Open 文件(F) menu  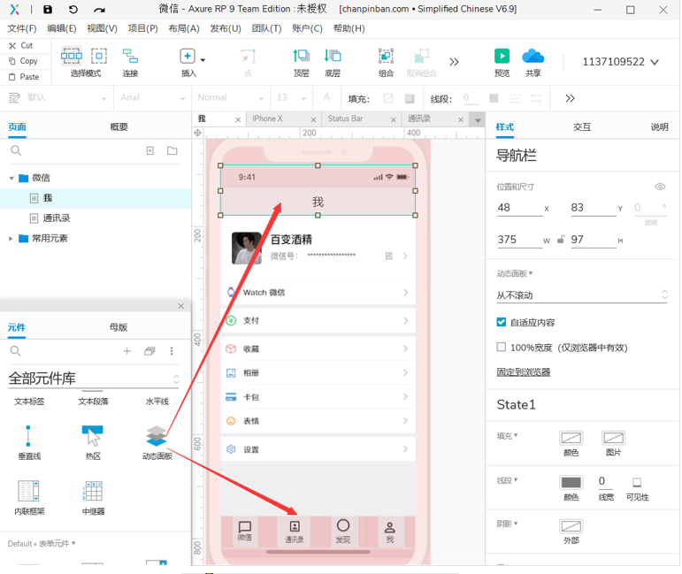22,28
